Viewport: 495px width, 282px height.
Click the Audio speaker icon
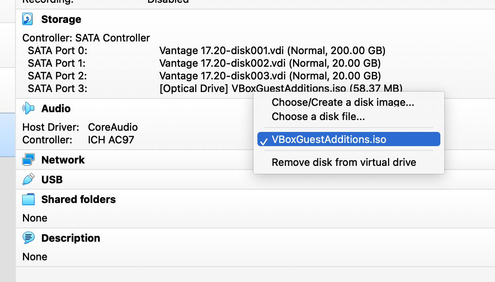coord(28,108)
